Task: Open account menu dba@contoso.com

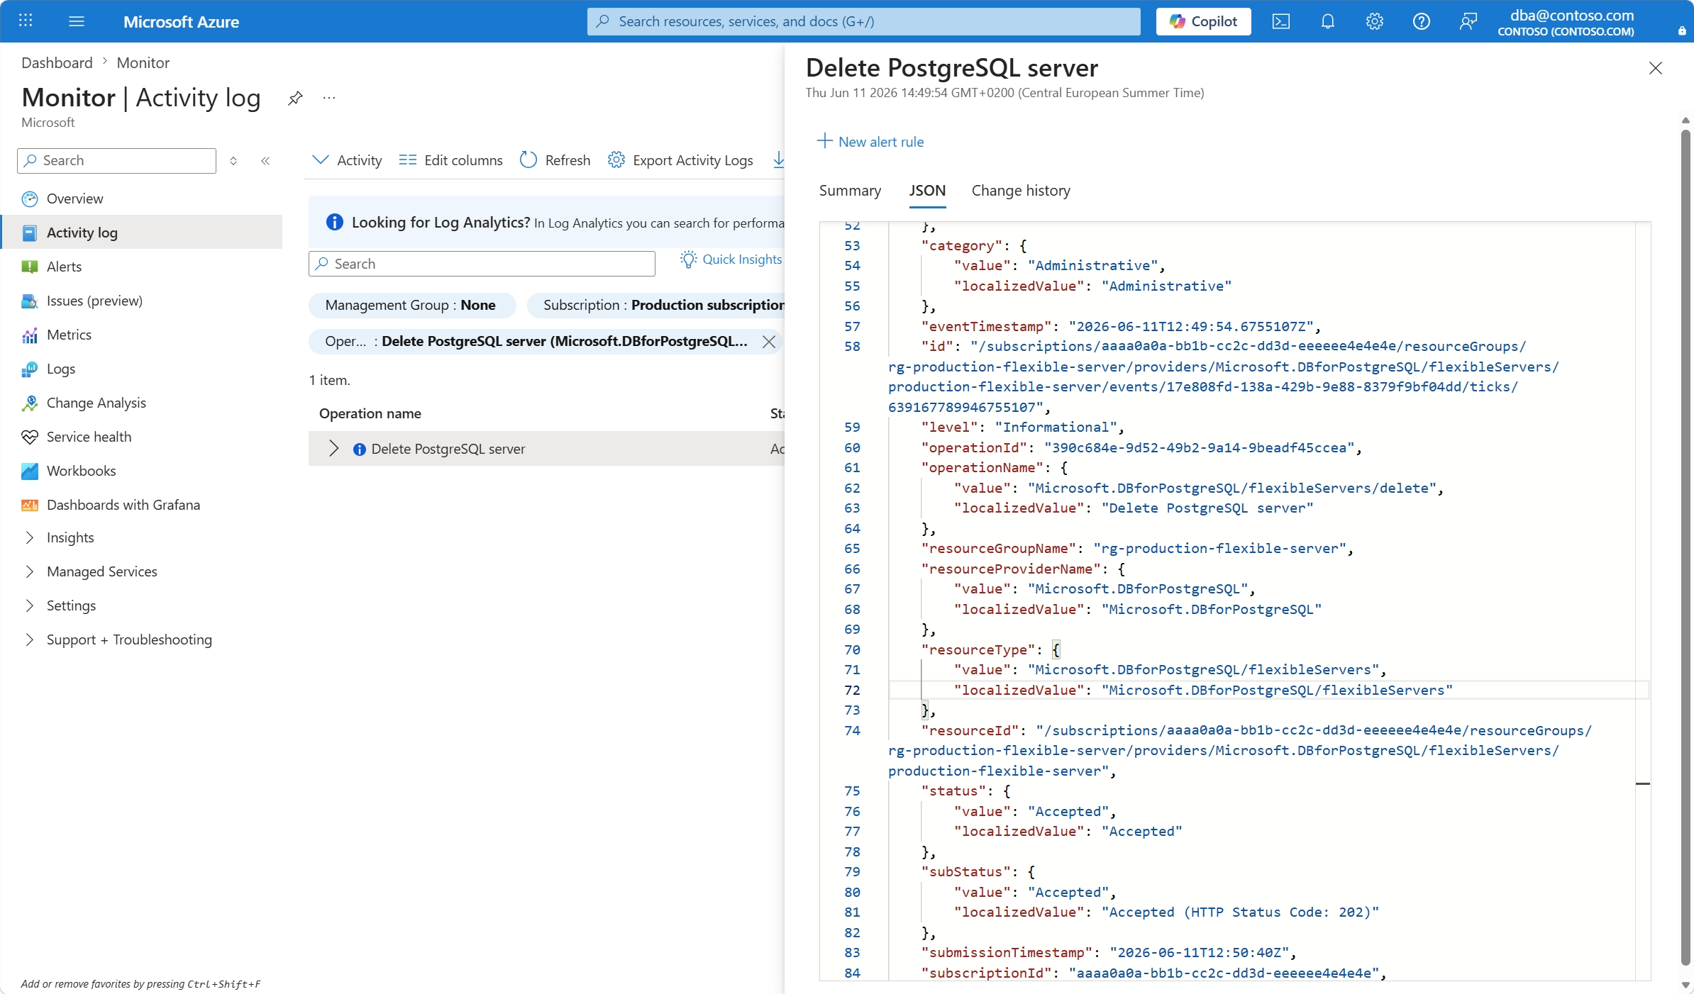Action: tap(1566, 21)
